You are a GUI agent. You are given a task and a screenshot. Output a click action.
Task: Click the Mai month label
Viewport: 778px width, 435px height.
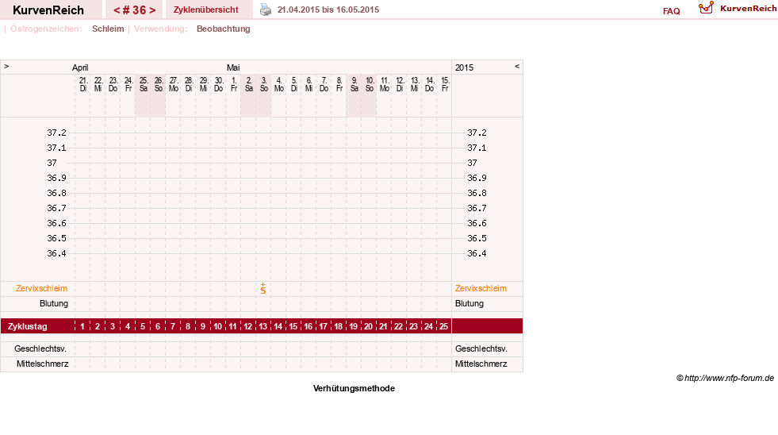(x=233, y=67)
